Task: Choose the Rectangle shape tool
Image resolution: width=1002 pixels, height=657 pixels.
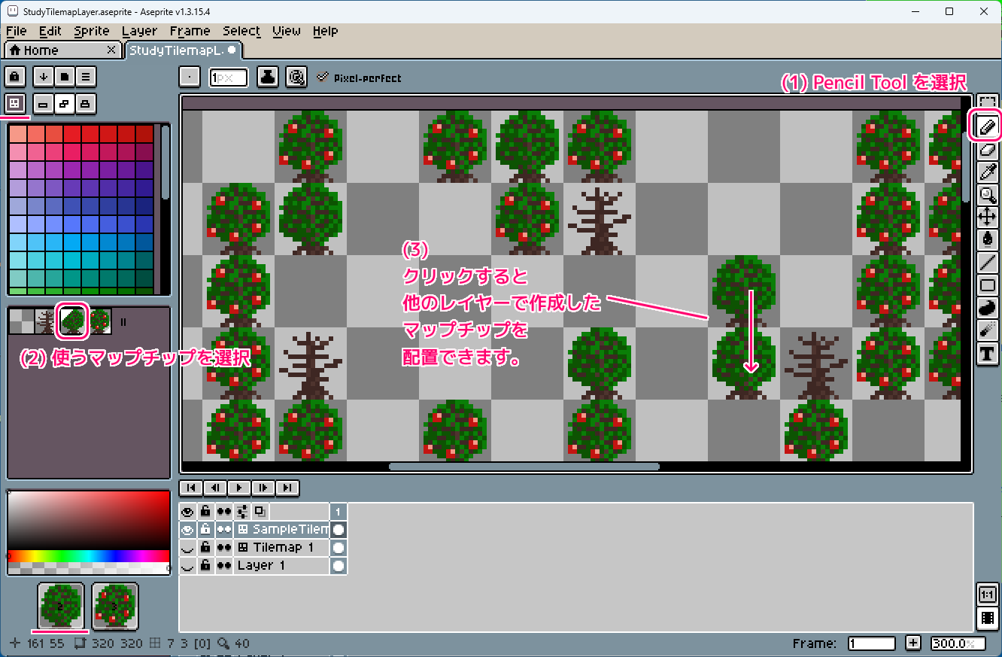Action: (988, 286)
